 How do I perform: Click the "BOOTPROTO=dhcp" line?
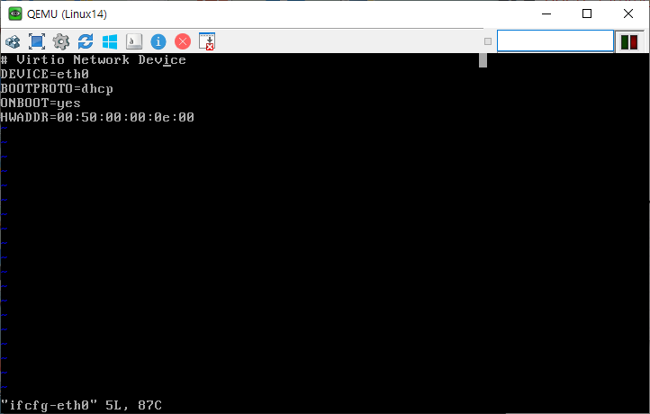(x=57, y=89)
